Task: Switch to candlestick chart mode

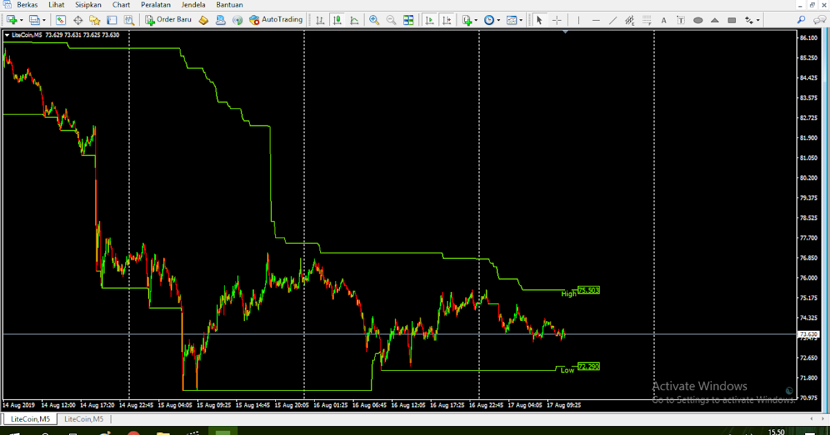Action: (338, 19)
